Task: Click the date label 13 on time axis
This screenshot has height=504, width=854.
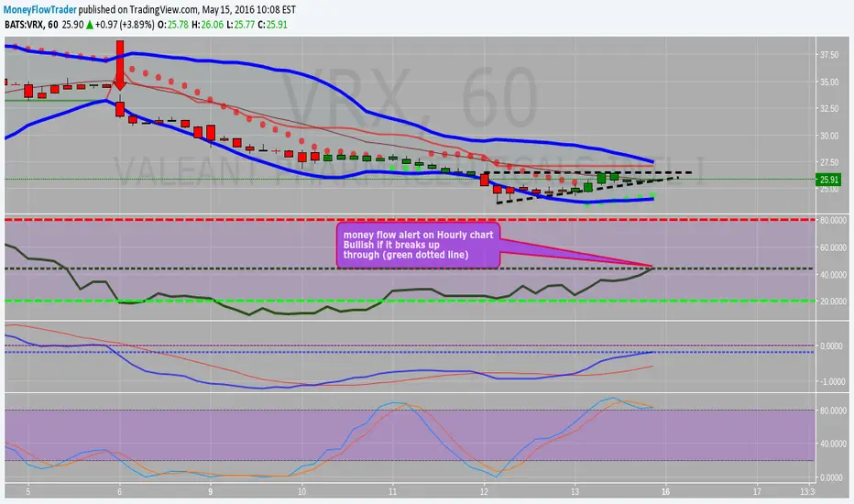Action: click(x=575, y=491)
